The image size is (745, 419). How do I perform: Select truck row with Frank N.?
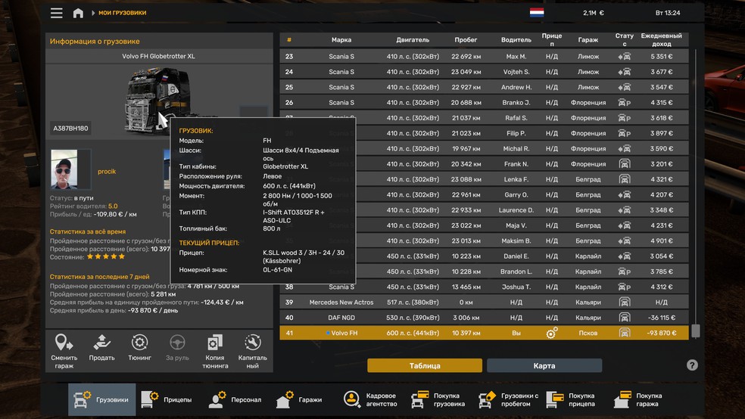pyautogui.click(x=484, y=164)
